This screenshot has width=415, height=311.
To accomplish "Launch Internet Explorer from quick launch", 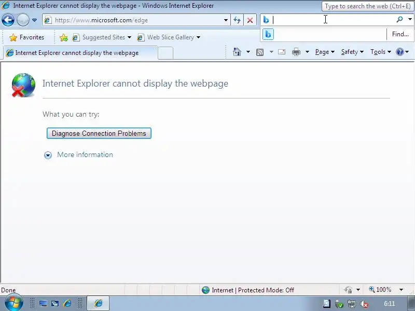I will coord(67,303).
